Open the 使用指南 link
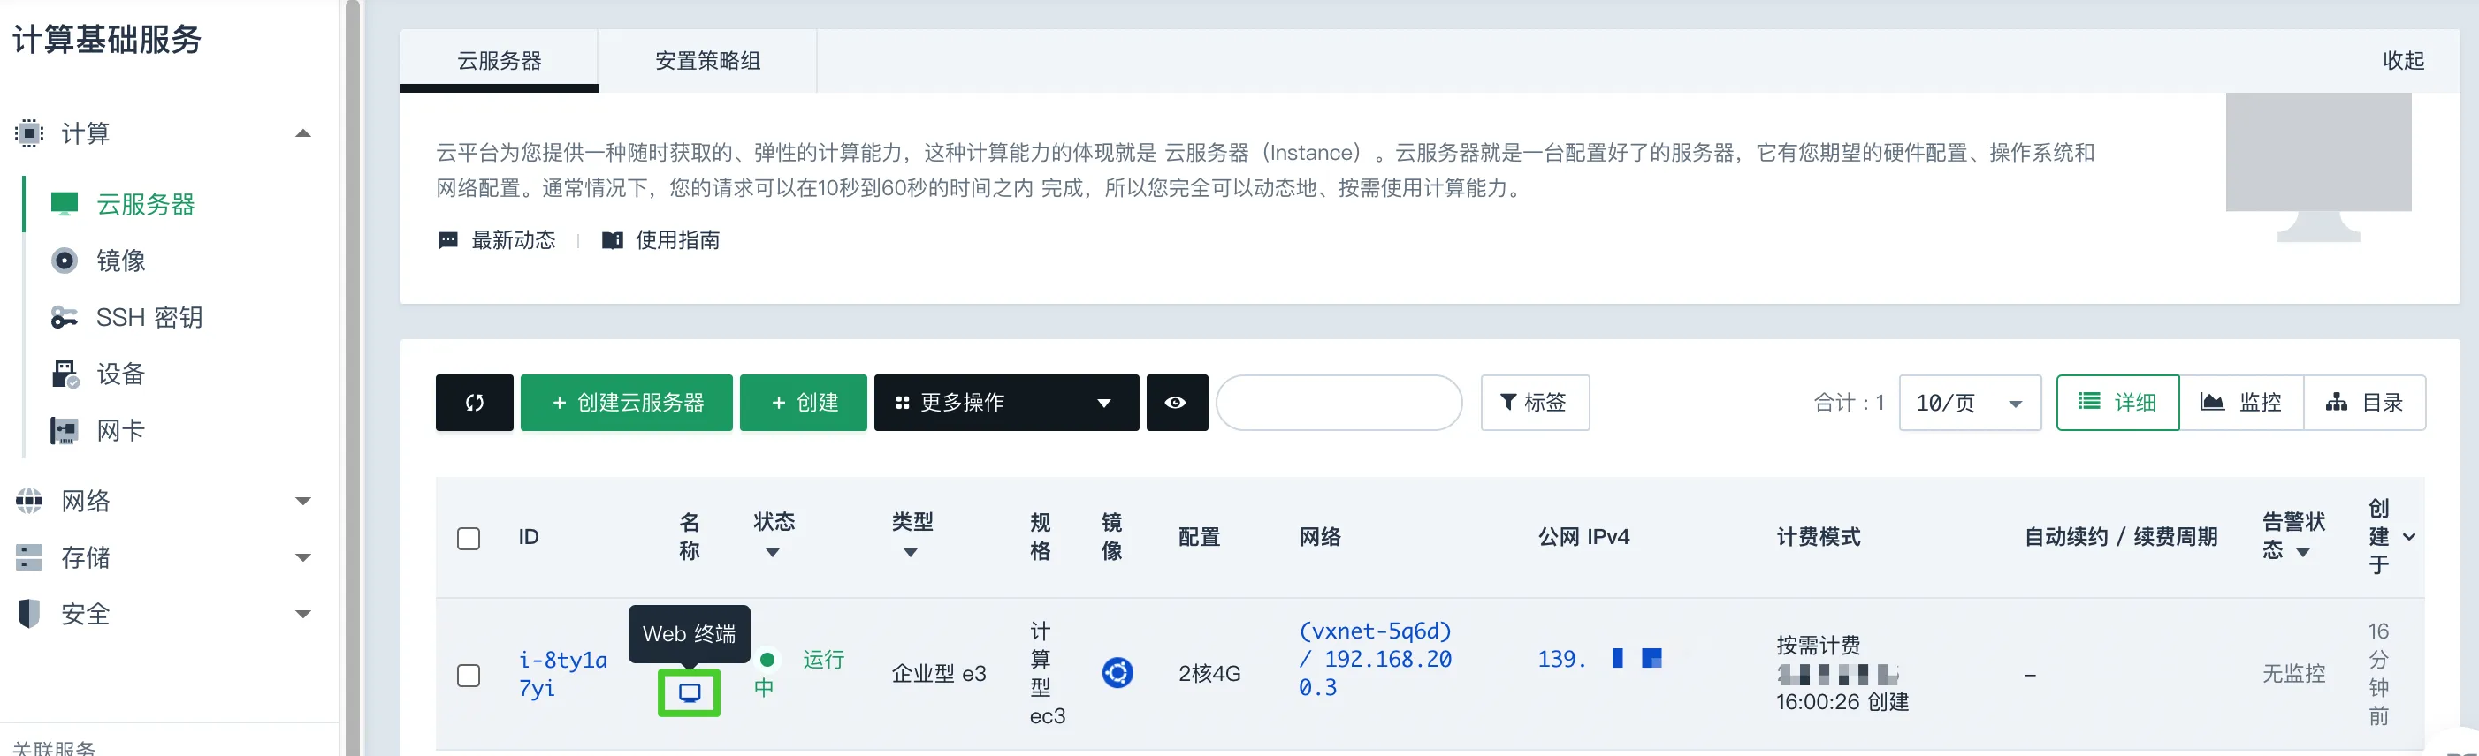Image resolution: width=2479 pixels, height=756 pixels. click(677, 240)
